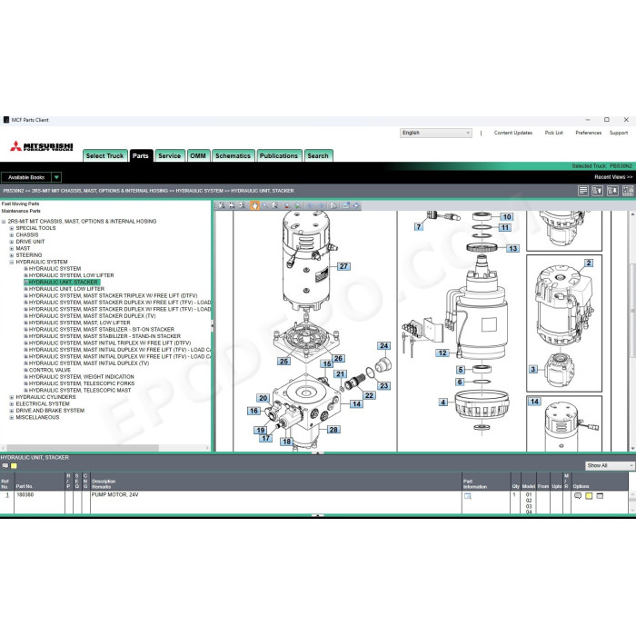Click the four-way arrow icon in diagram toolbar
This screenshot has width=636, height=636.
[356, 205]
